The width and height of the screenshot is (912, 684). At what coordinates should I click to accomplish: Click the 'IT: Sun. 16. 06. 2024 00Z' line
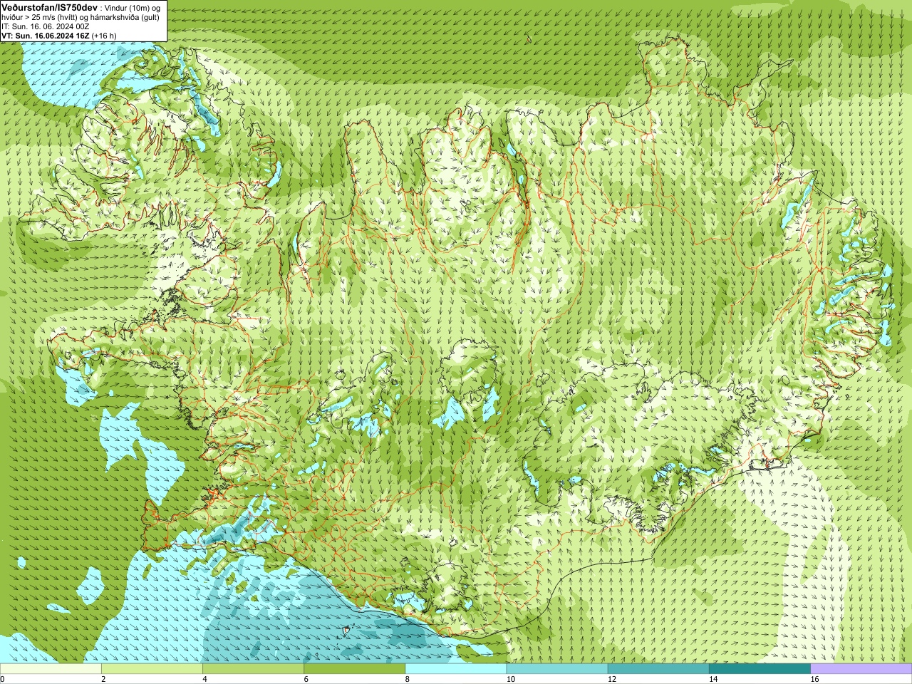(45, 26)
